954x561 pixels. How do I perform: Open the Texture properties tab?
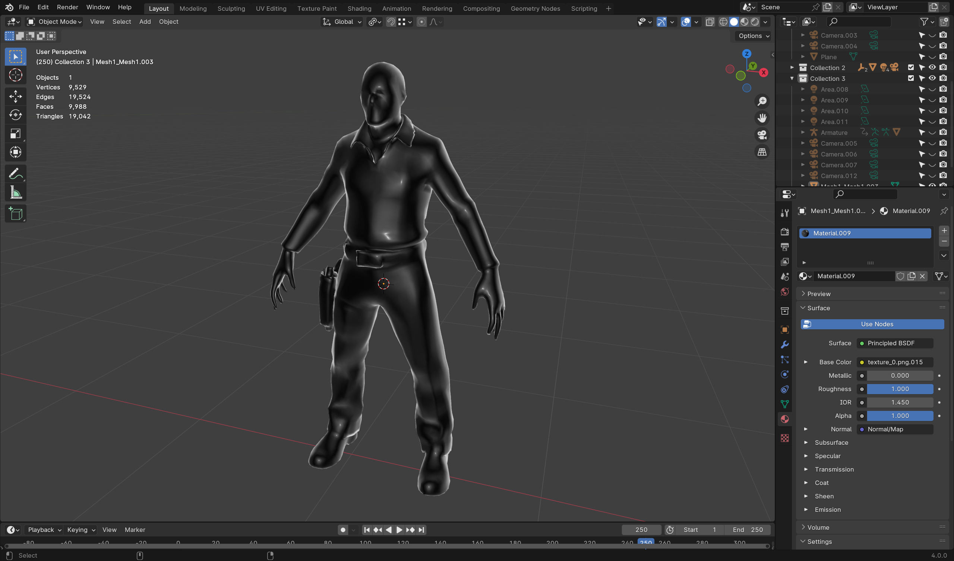pyautogui.click(x=784, y=438)
